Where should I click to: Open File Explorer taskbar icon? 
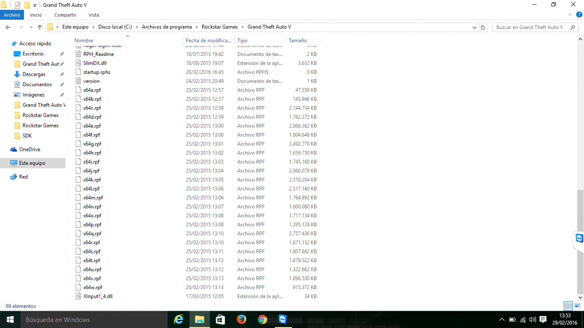pos(200,319)
